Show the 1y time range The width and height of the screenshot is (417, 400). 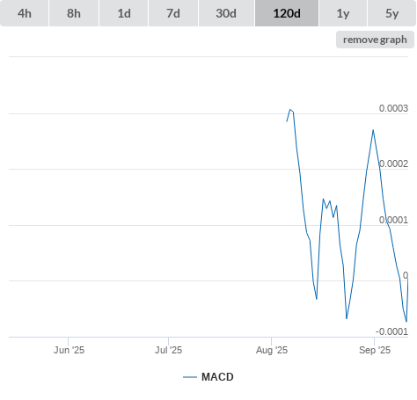(343, 13)
